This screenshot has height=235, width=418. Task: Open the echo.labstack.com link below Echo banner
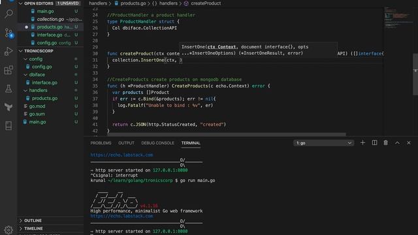121,216
